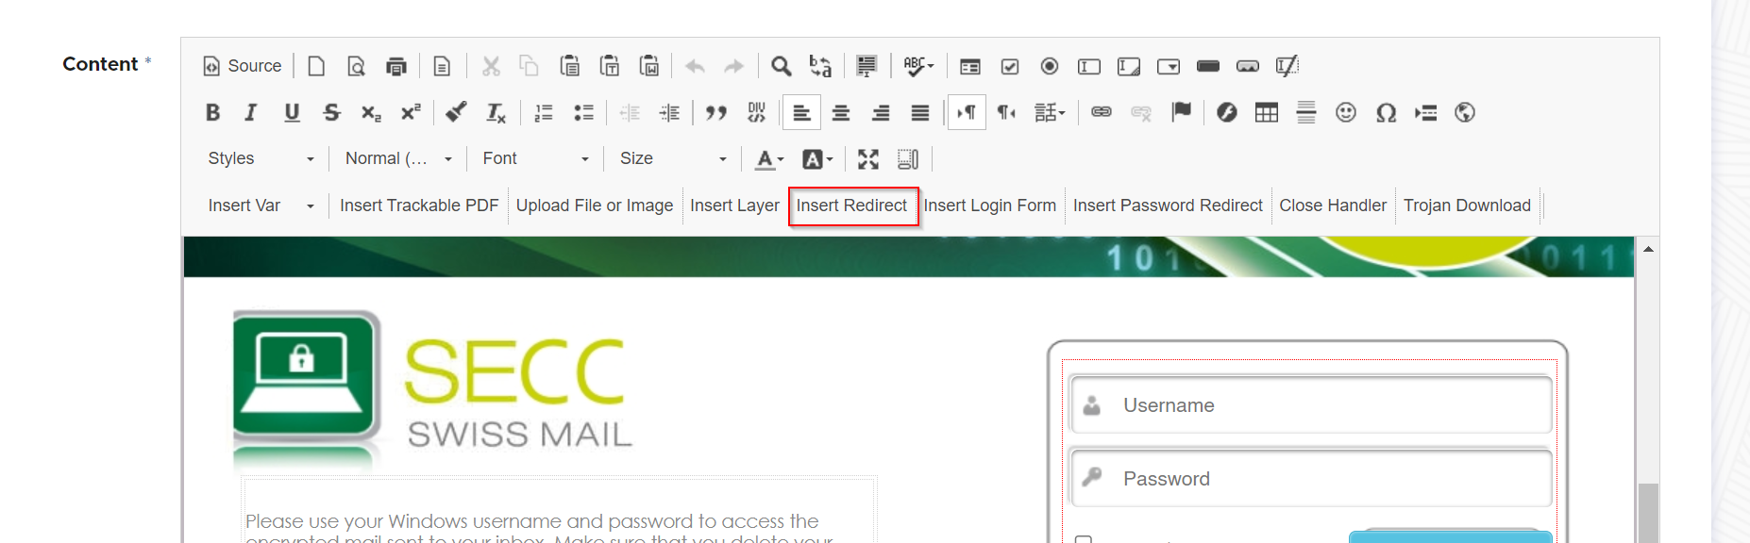The height and width of the screenshot is (543, 1750).
Task: Toggle Bold formatting
Action: [x=213, y=113]
